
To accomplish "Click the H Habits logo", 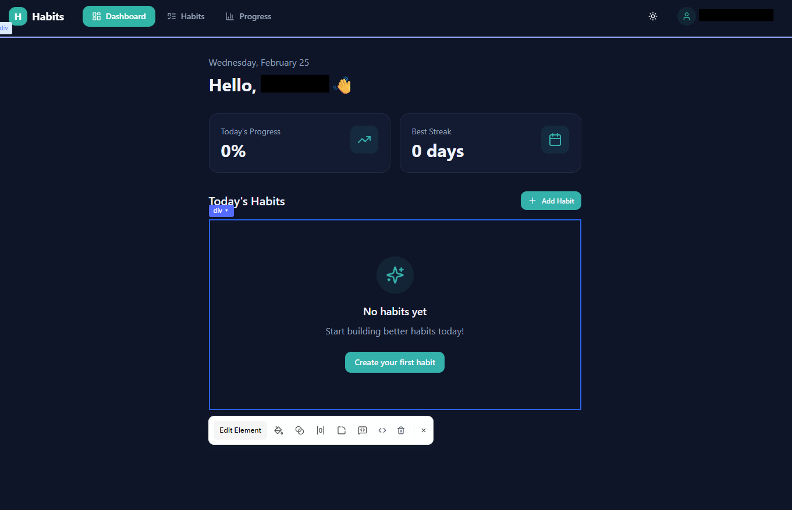I will click(x=36, y=16).
